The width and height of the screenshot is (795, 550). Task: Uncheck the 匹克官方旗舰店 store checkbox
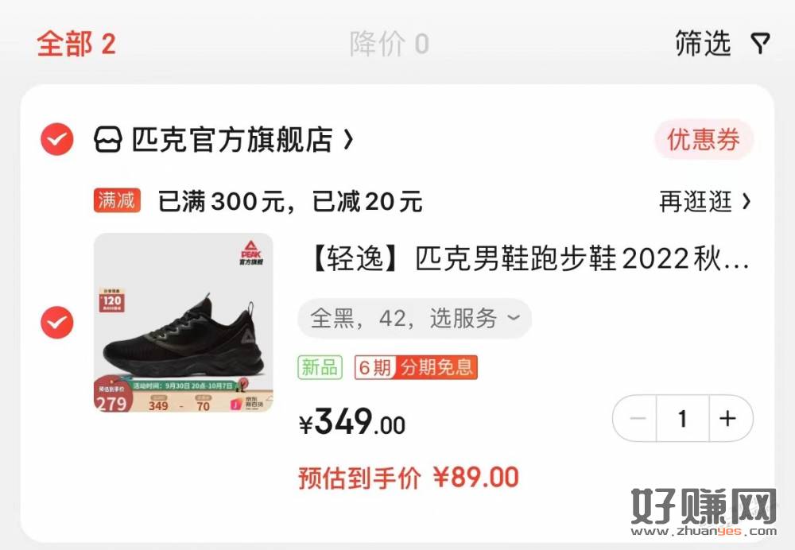56,139
